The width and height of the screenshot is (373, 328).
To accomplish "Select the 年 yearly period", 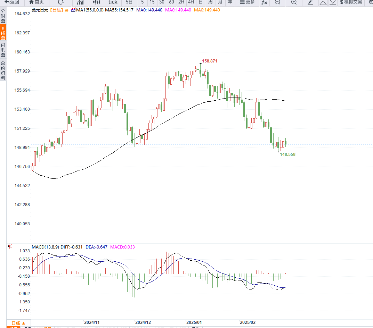I will (x=230, y=2).
